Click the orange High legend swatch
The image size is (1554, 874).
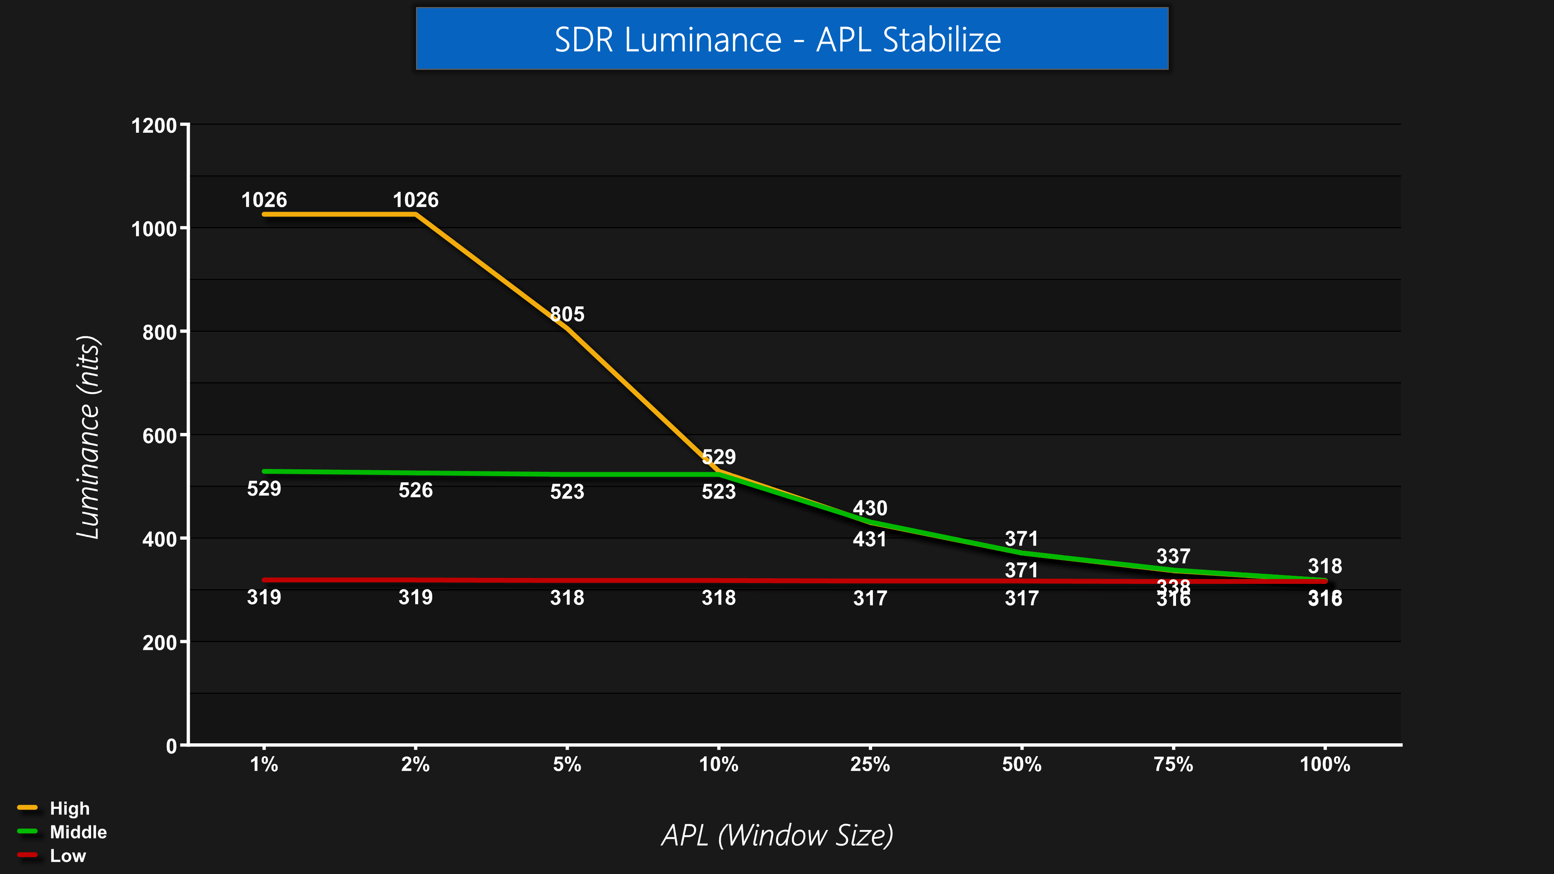28,808
